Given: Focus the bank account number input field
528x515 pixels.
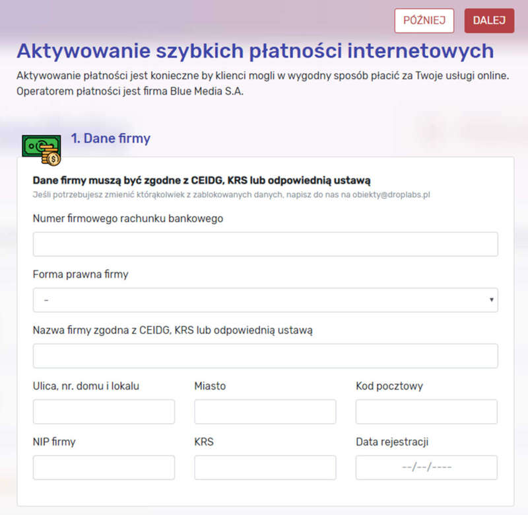Looking at the screenshot, I should tap(265, 244).
